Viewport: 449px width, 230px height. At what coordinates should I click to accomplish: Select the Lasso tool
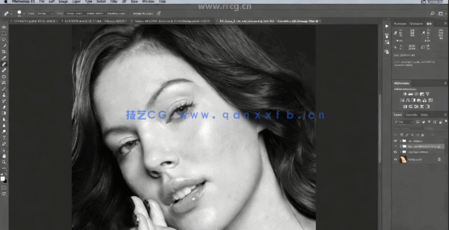(x=4, y=39)
